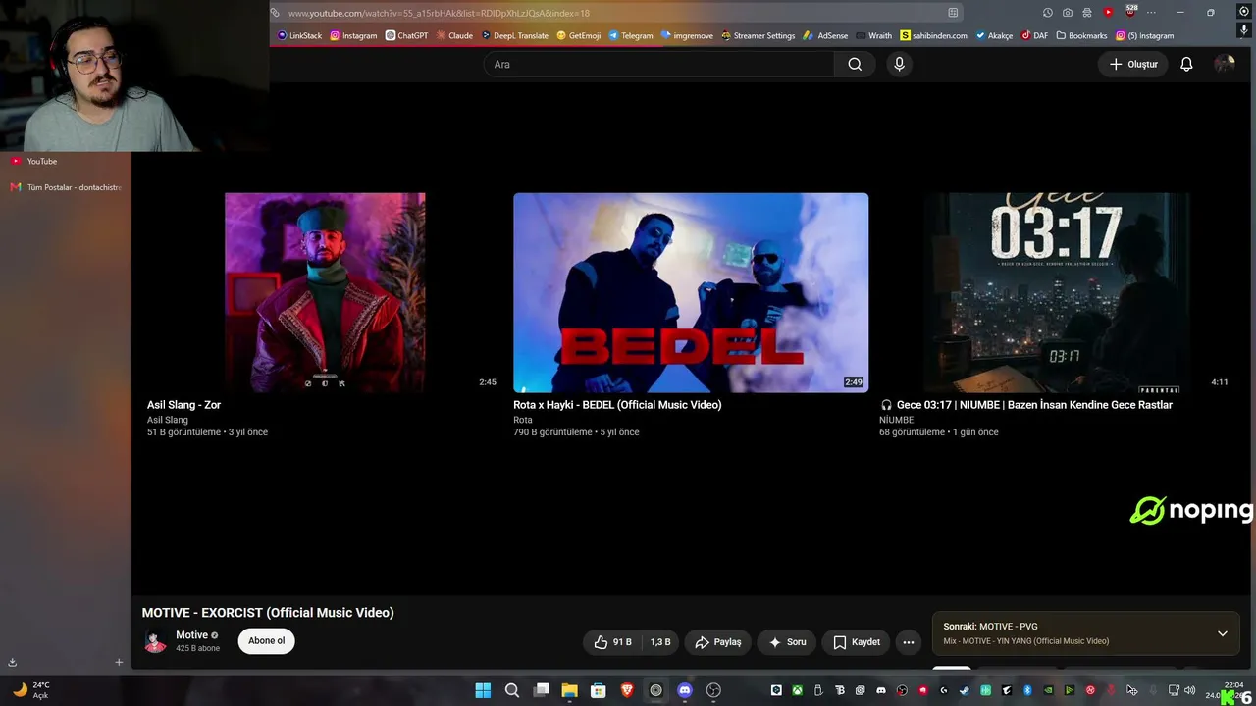
Task: Open browser history clock icon
Action: [1048, 13]
